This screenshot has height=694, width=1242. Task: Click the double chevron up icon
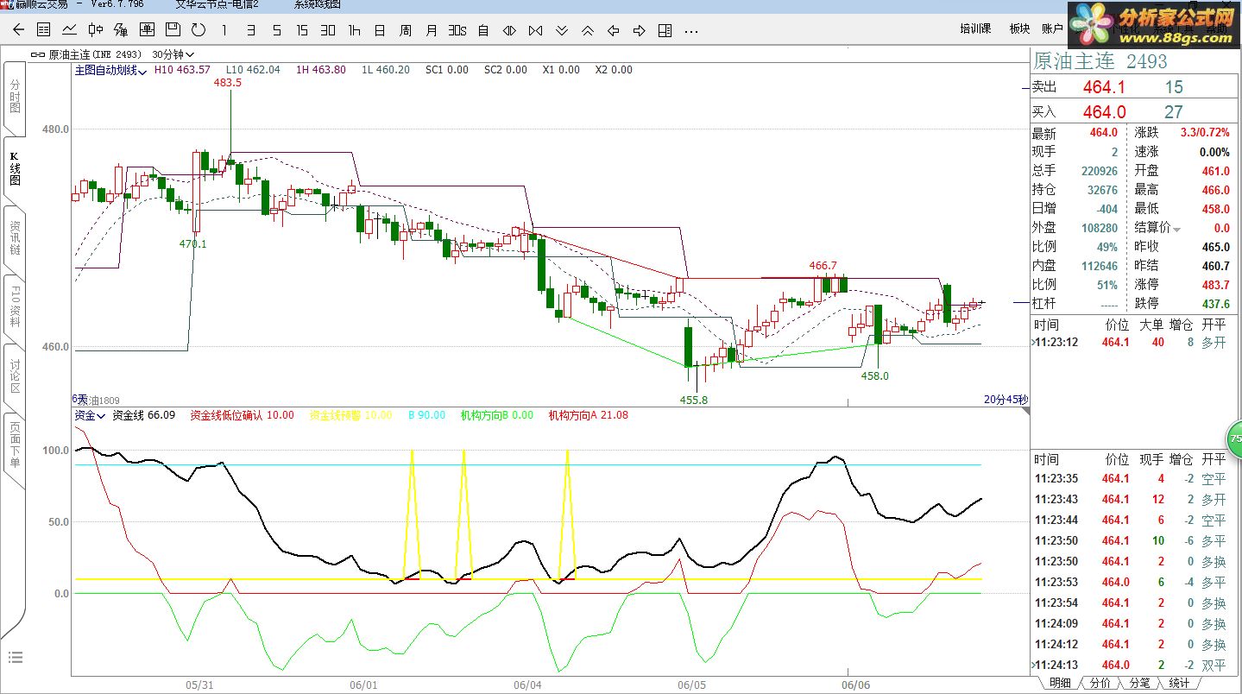click(588, 30)
